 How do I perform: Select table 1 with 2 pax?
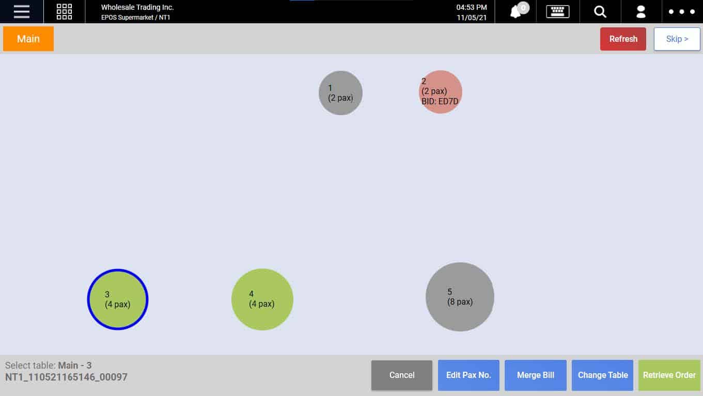coord(340,93)
